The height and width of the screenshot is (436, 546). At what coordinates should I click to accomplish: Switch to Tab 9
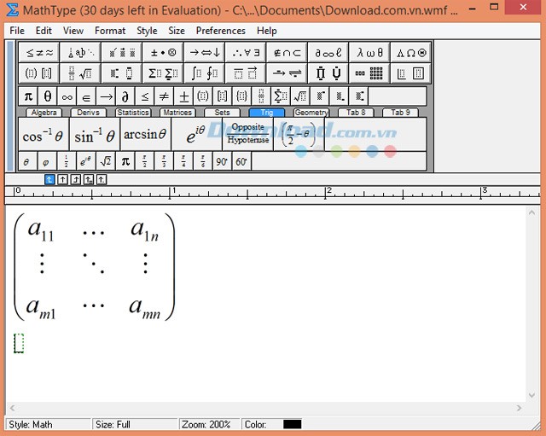pyautogui.click(x=400, y=113)
